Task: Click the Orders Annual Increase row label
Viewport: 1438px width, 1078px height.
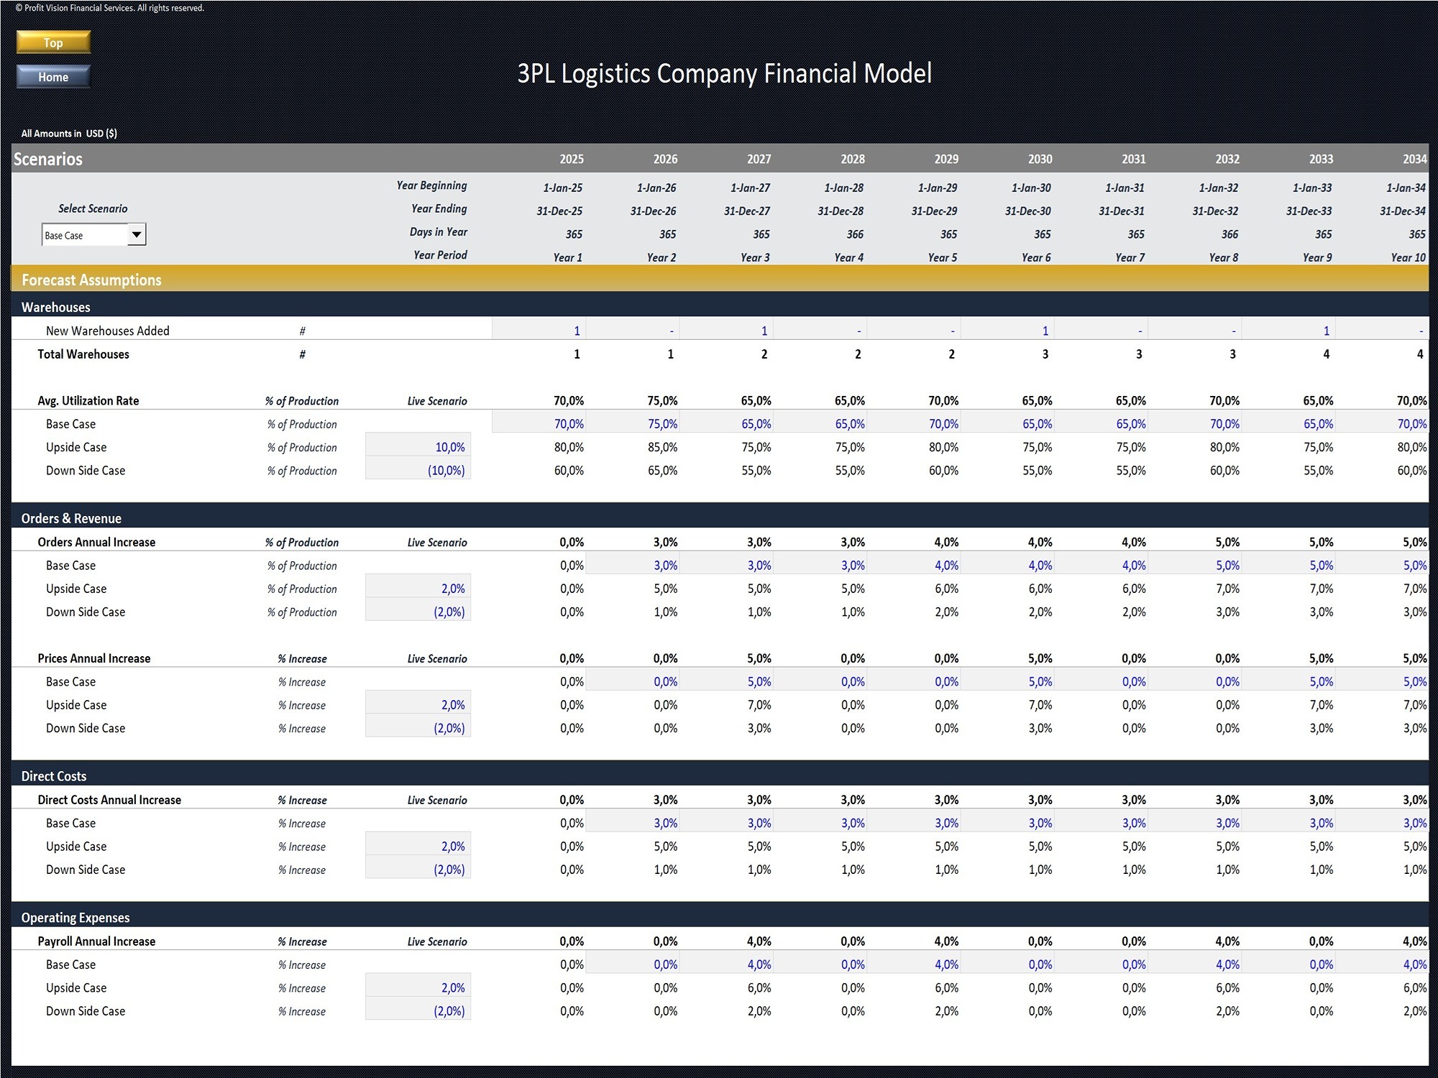Action: (96, 542)
